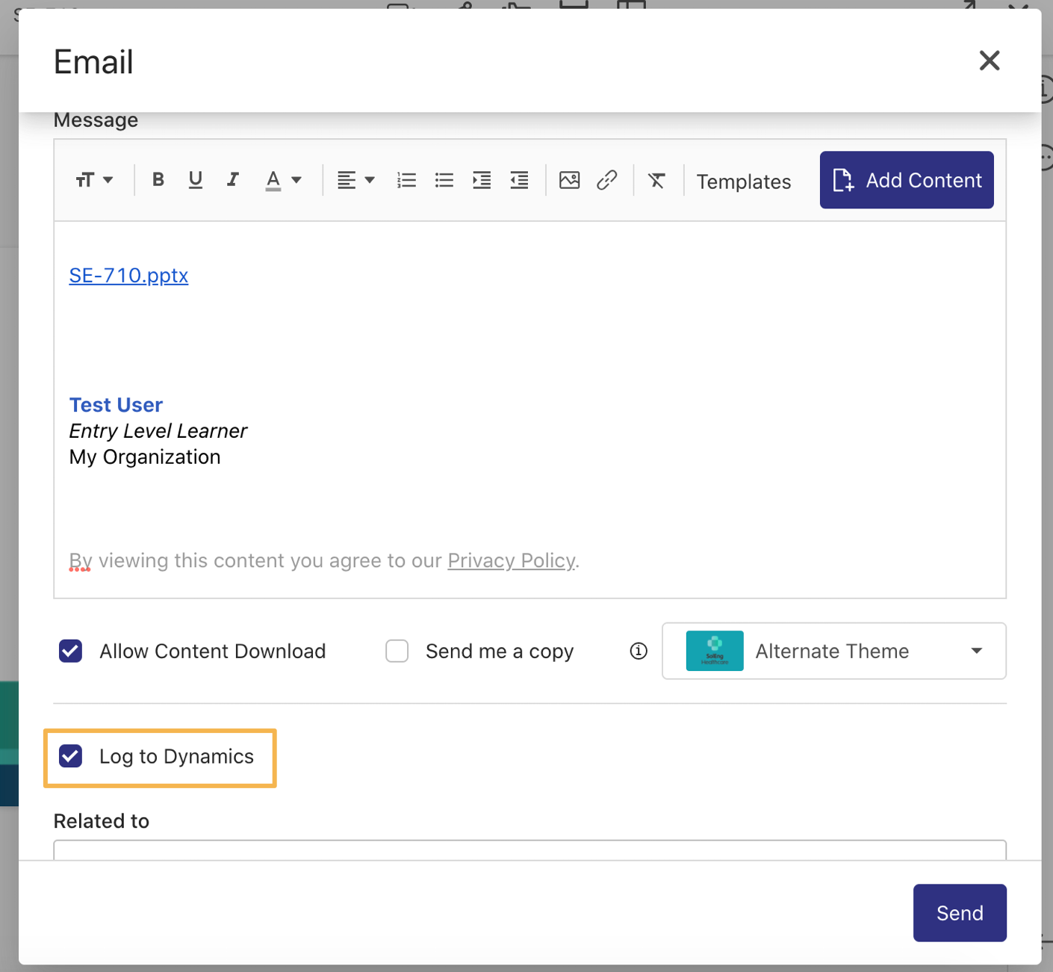Insert a numbered list
The width and height of the screenshot is (1053, 972).
[x=406, y=180]
